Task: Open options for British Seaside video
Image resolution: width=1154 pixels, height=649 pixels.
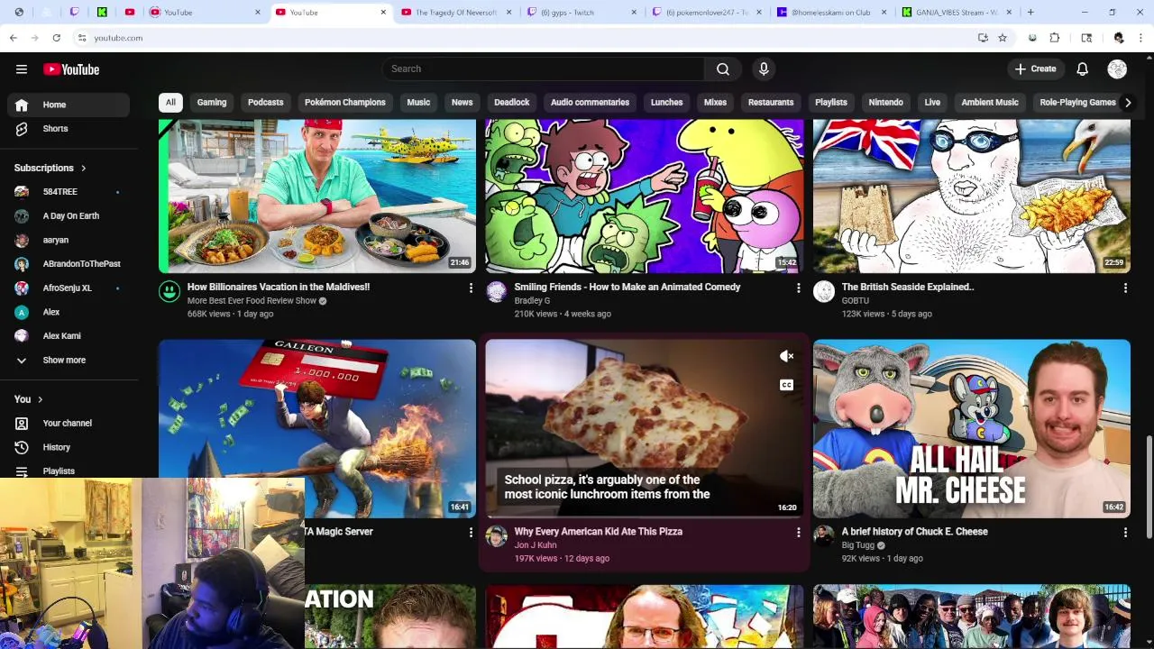Action: pos(1125,288)
